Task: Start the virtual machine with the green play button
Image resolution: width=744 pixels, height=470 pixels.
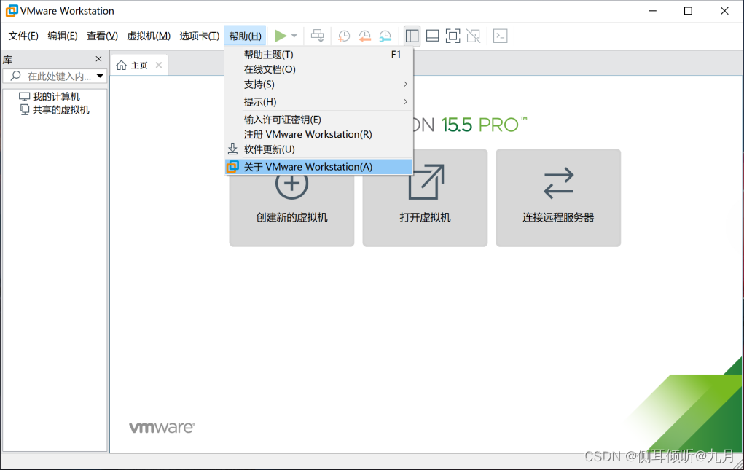Action: 281,35
